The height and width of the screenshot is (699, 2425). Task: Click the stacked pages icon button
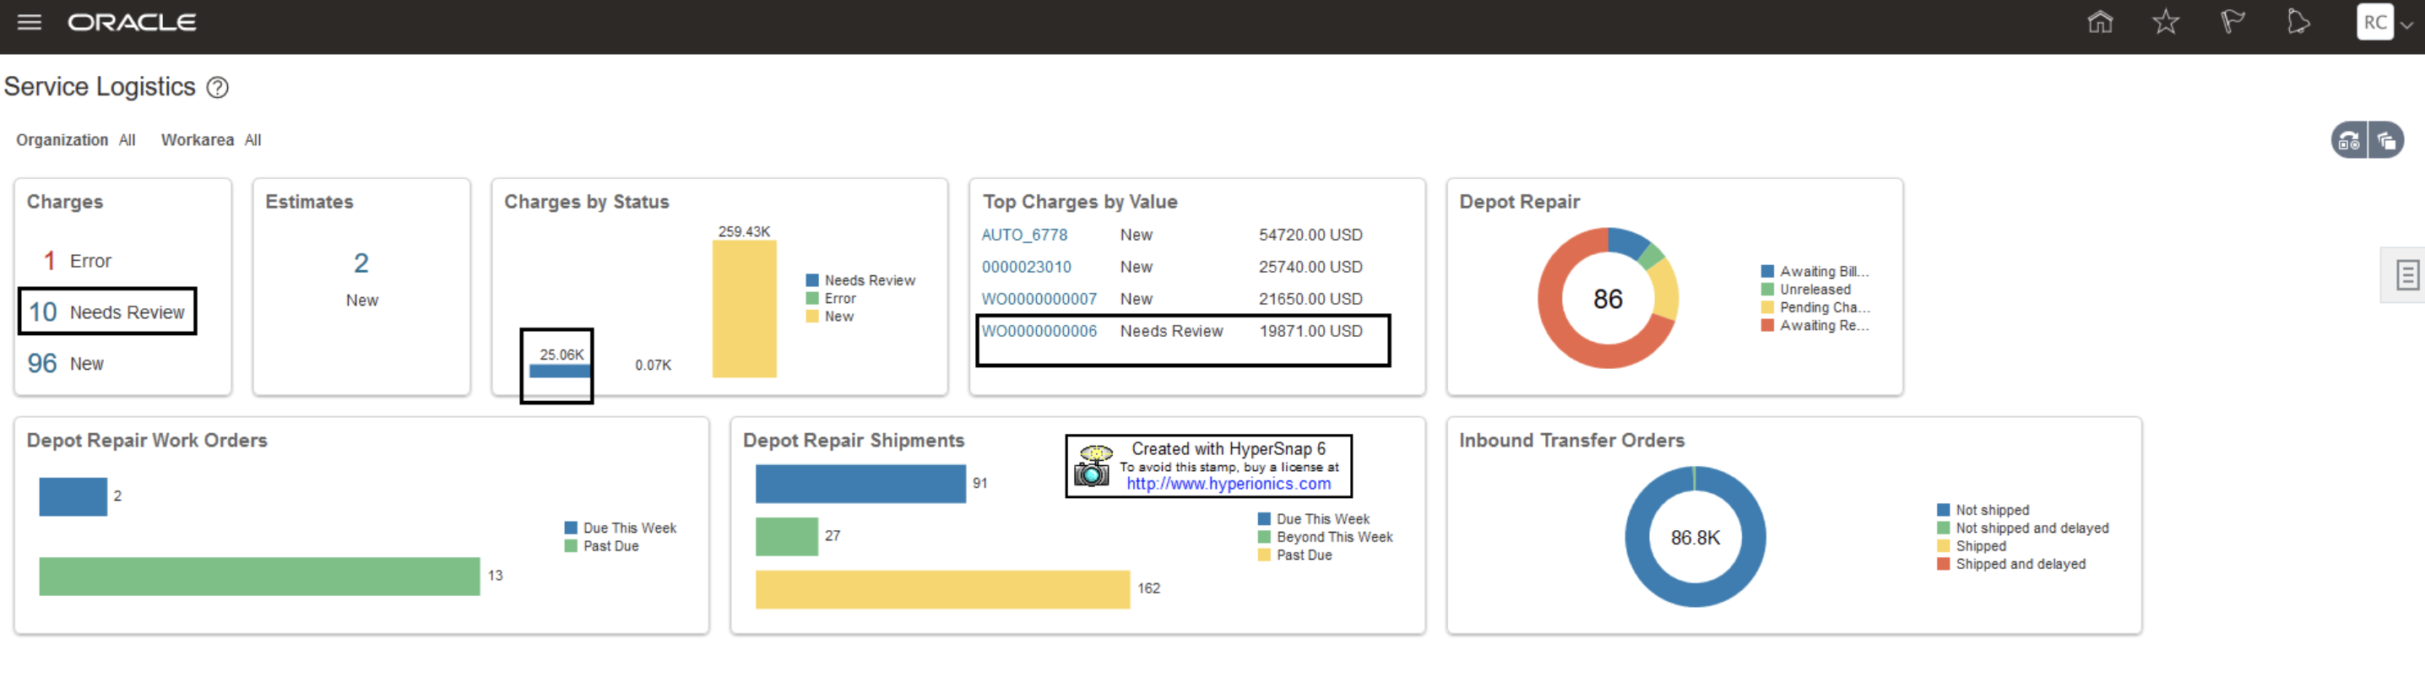(x=2386, y=141)
